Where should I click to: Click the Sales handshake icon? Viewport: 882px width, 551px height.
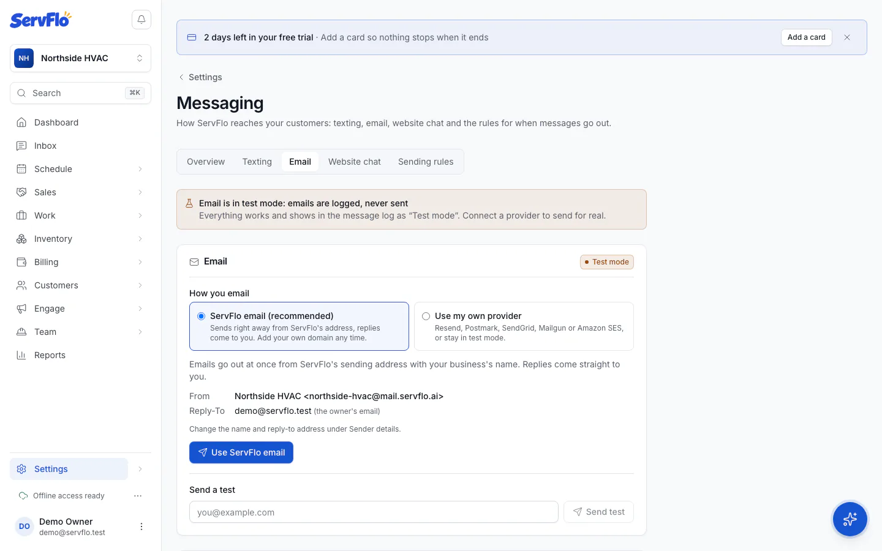point(21,192)
